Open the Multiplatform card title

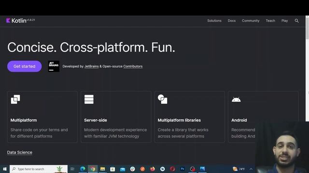pos(24,120)
